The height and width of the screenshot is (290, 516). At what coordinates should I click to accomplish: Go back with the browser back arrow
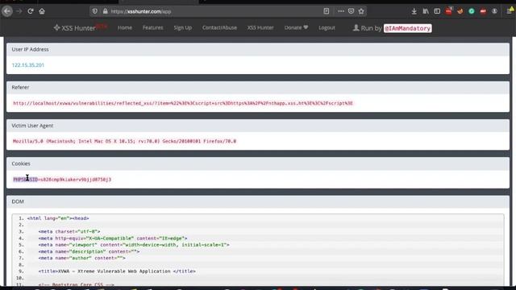pos(7,11)
